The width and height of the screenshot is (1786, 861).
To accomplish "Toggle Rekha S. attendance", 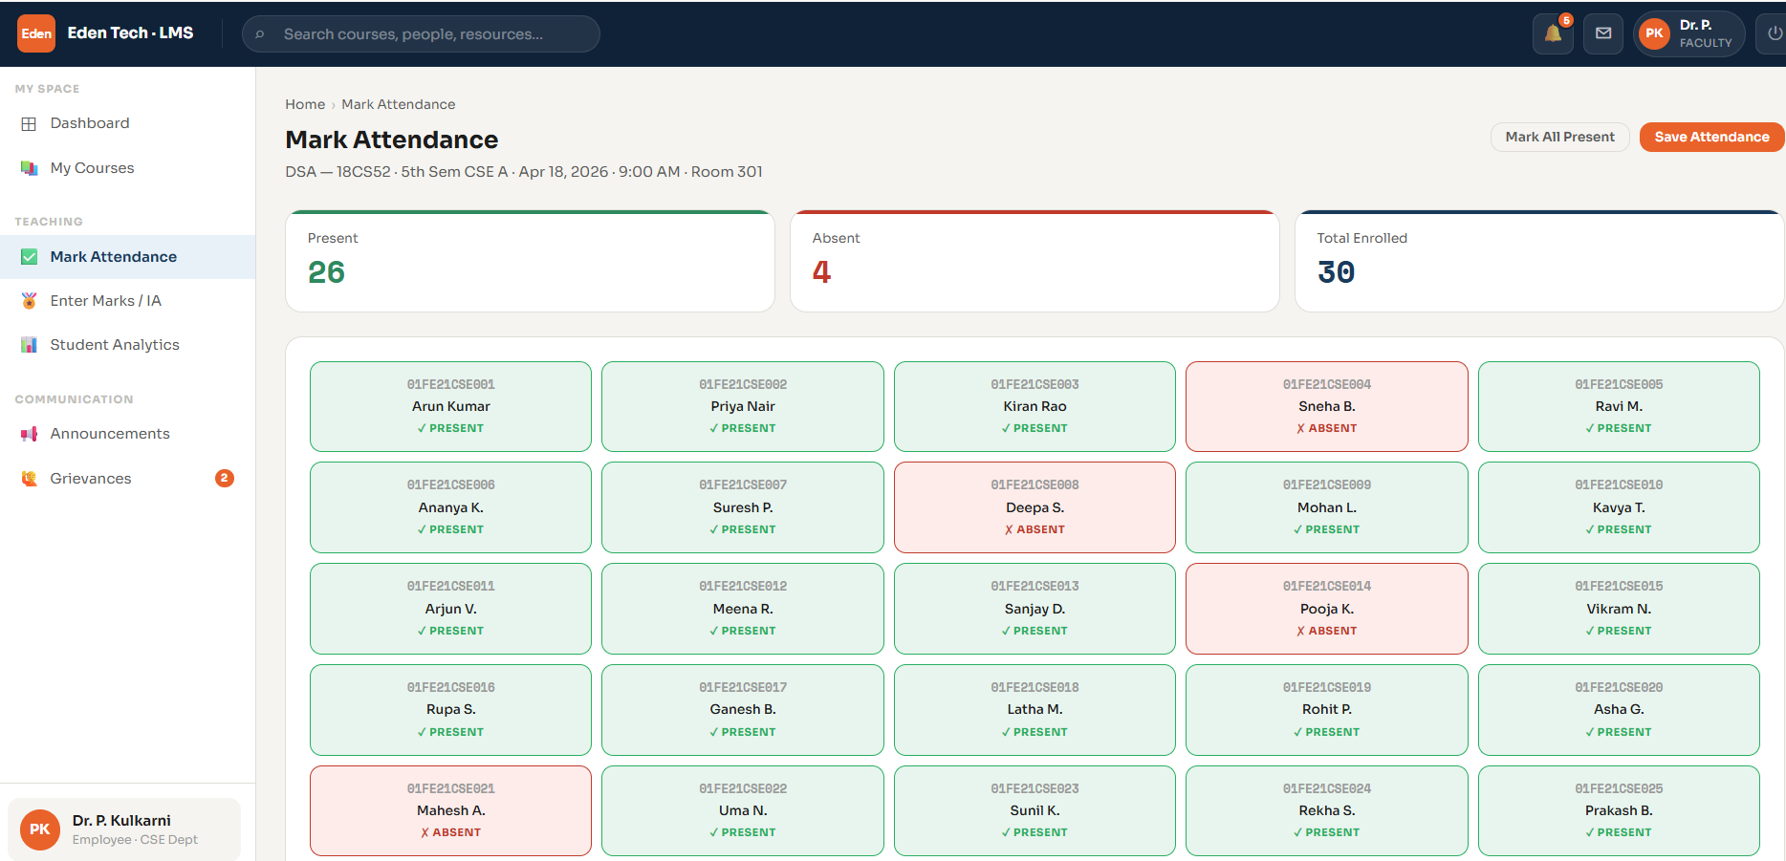I will [x=1327, y=810].
